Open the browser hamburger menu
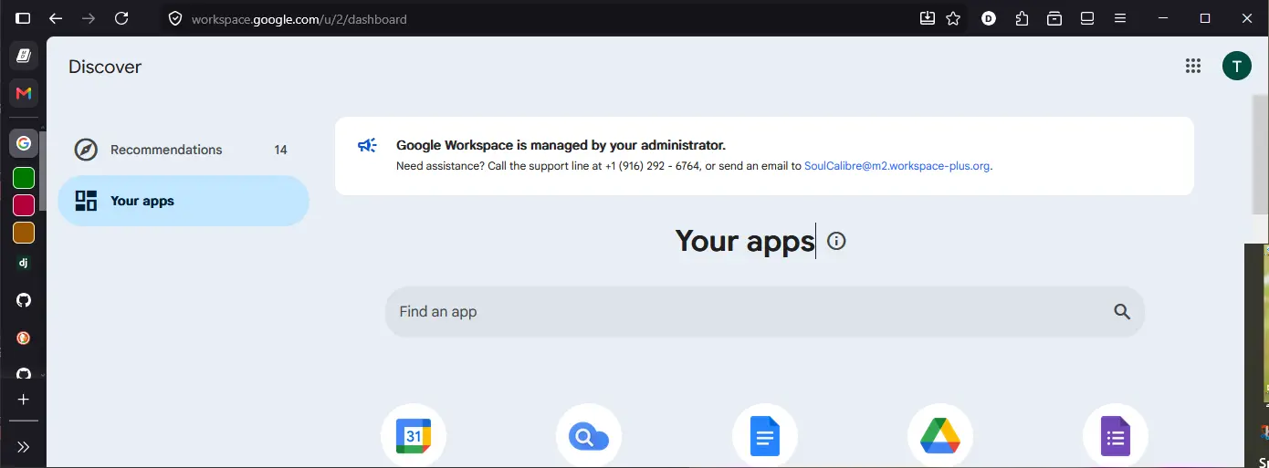Viewport: 1269px width, 468px height. tap(1120, 18)
